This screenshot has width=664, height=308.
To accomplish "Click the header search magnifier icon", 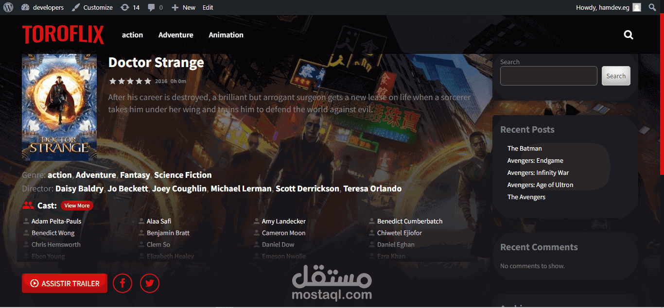I will click(629, 35).
